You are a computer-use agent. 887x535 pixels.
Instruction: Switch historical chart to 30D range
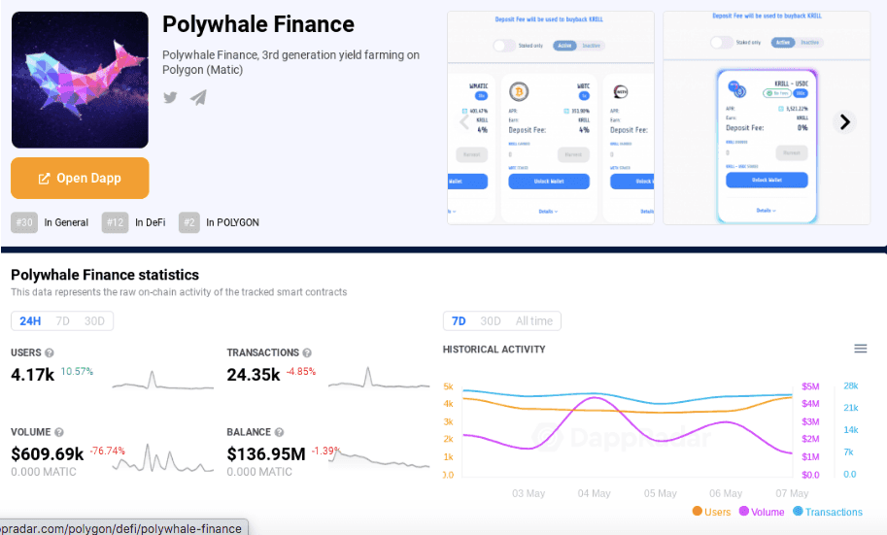(491, 321)
